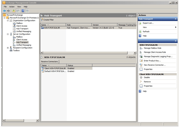This screenshot has height=127, width=179.
Task: Click the Back arrow toolbar icon
Action: pos(5,11)
